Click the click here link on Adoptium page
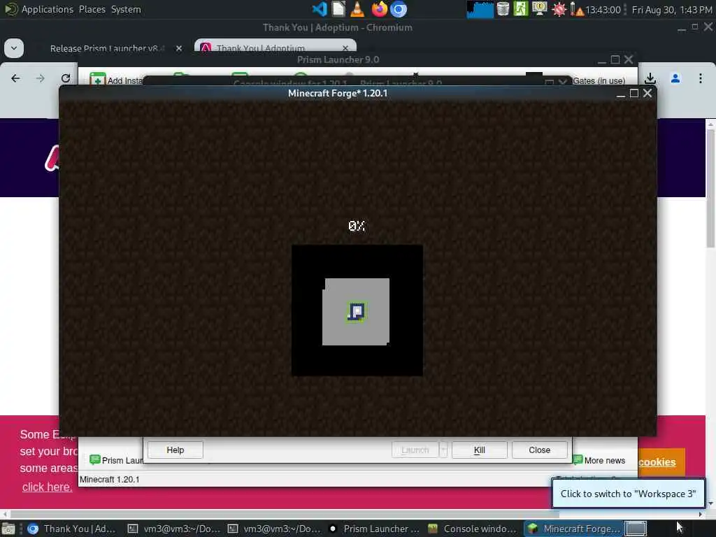The width and height of the screenshot is (716, 537). [47, 487]
